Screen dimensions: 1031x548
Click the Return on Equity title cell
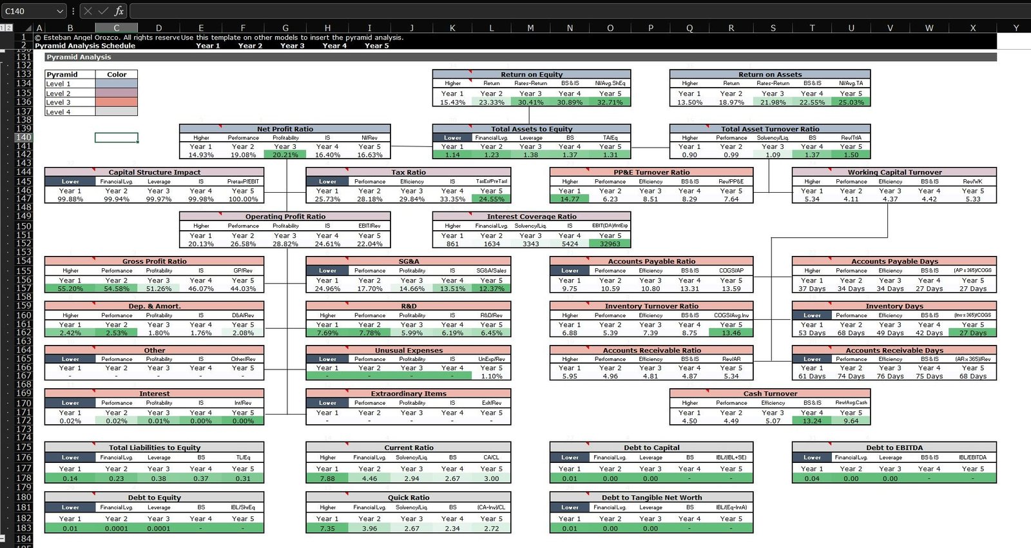(x=531, y=74)
